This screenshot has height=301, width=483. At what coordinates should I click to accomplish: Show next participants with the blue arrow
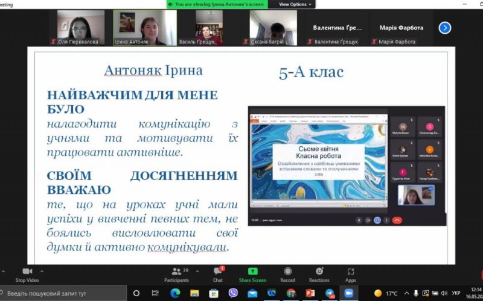[x=445, y=27]
